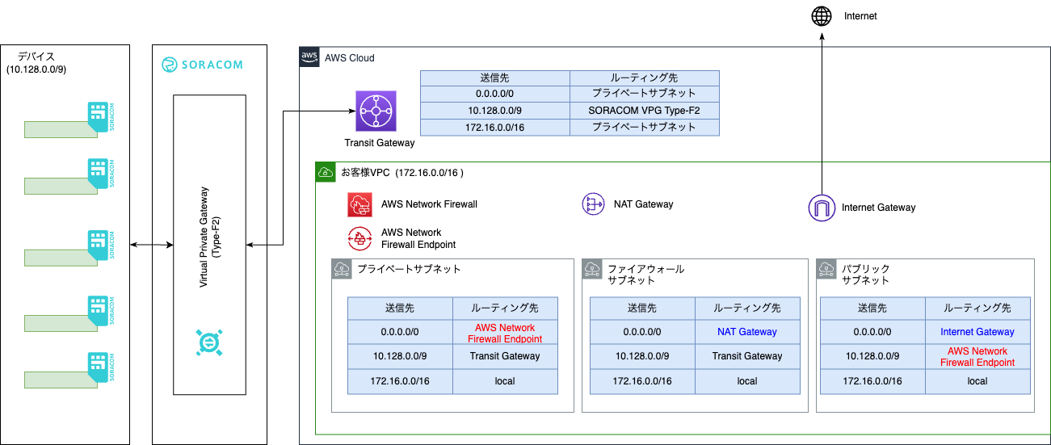The image size is (1051, 445).
Task: Click local cell in private subnet table
Action: 505,380
